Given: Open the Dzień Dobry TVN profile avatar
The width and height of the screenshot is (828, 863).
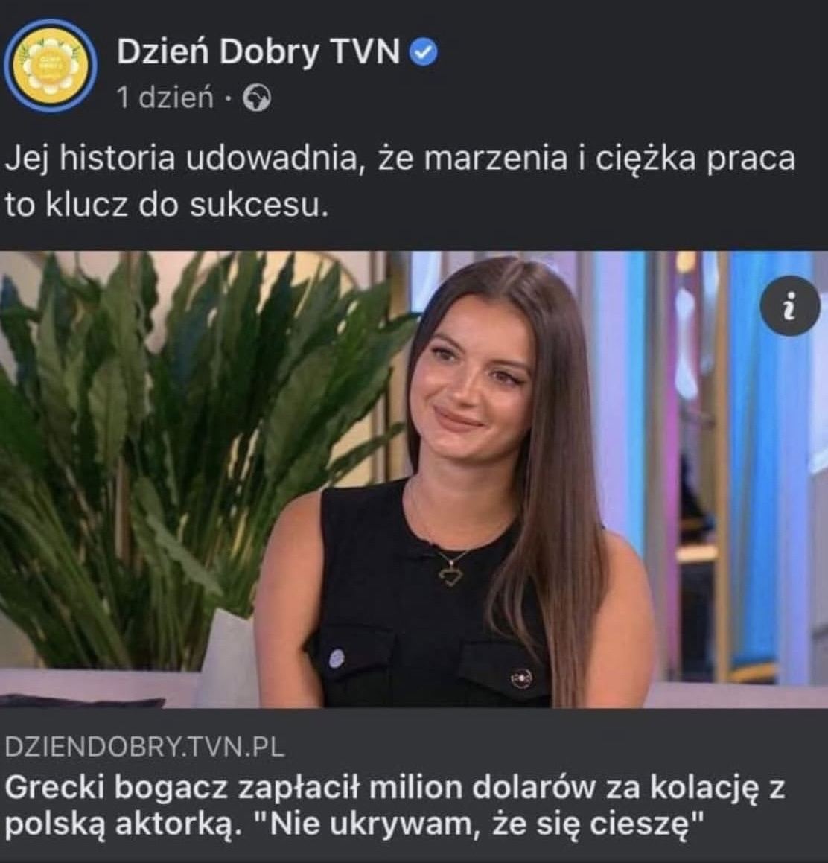Looking at the screenshot, I should [x=51, y=66].
